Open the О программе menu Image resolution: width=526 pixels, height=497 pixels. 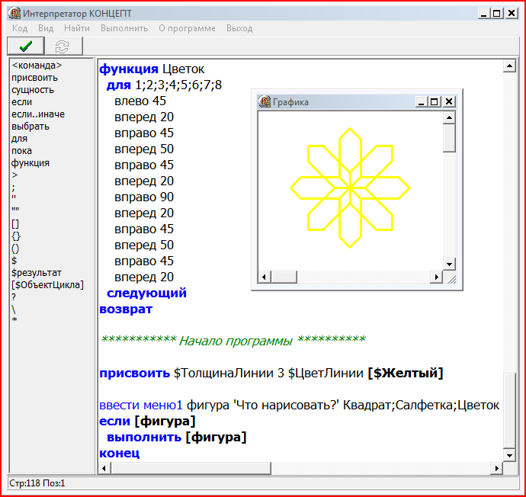(187, 28)
